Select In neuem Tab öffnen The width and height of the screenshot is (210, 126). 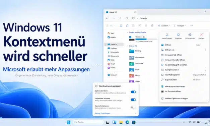[x=184, y=55]
